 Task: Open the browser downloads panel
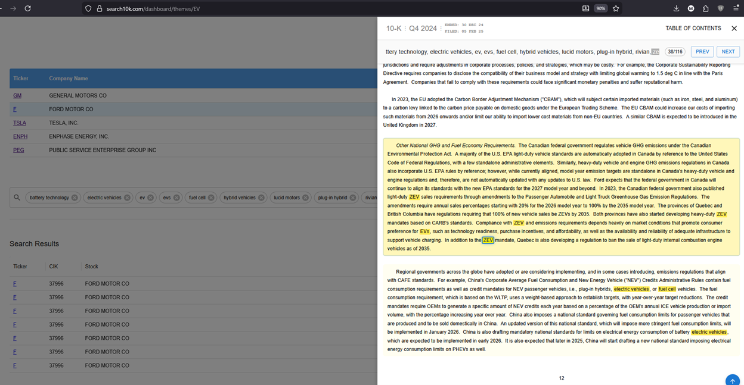coord(676,8)
